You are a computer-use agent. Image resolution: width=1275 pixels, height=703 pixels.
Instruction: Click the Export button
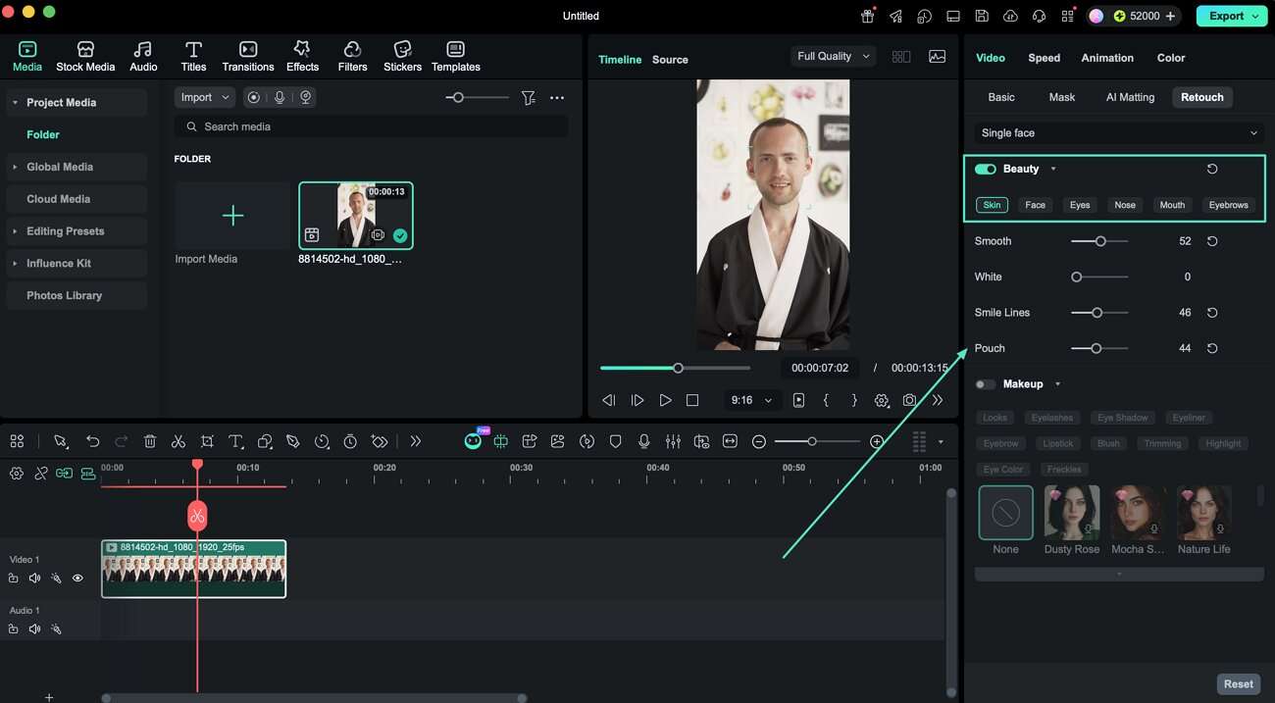point(1231,16)
